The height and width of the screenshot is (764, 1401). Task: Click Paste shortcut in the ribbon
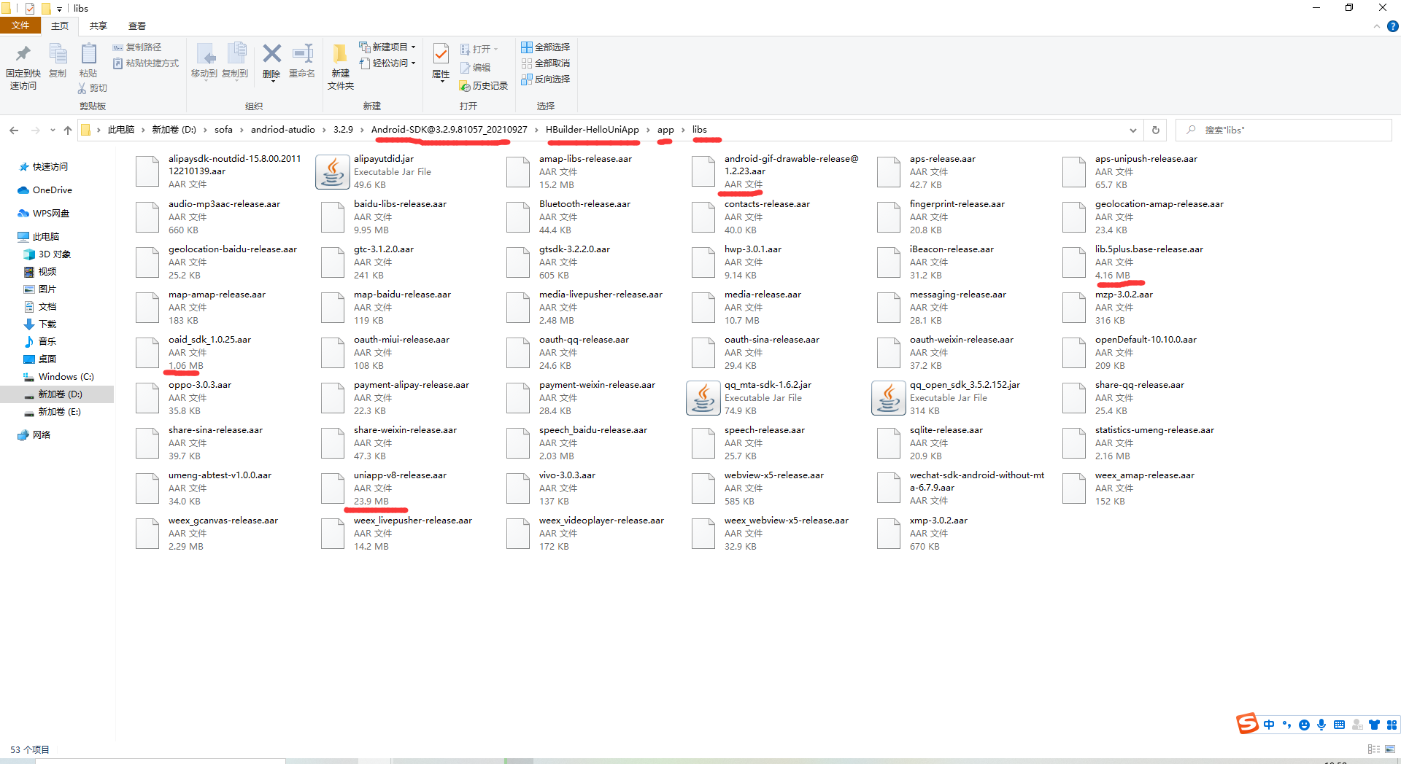pos(146,63)
